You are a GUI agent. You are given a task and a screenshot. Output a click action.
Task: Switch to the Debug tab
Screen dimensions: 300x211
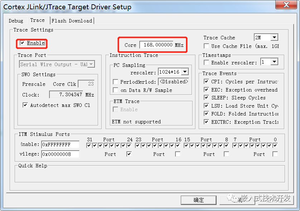16,21
